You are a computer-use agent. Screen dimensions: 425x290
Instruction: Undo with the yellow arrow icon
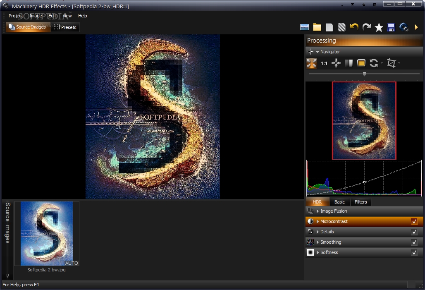pyautogui.click(x=354, y=27)
